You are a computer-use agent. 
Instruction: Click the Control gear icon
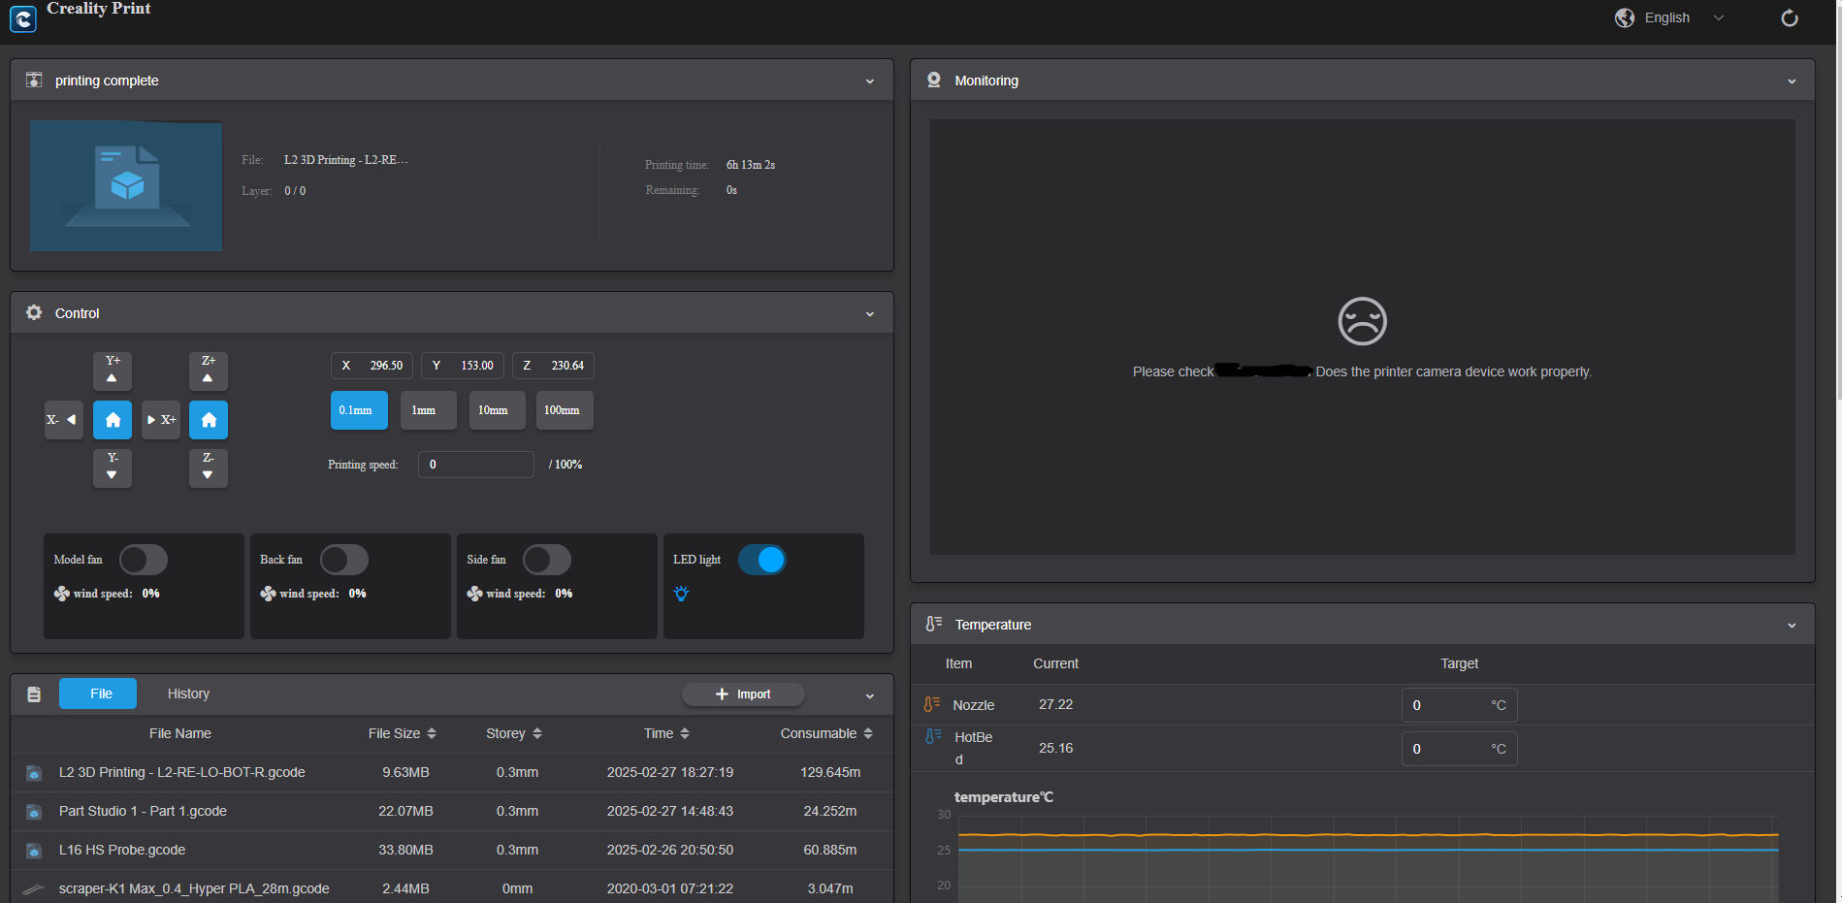[x=34, y=312]
